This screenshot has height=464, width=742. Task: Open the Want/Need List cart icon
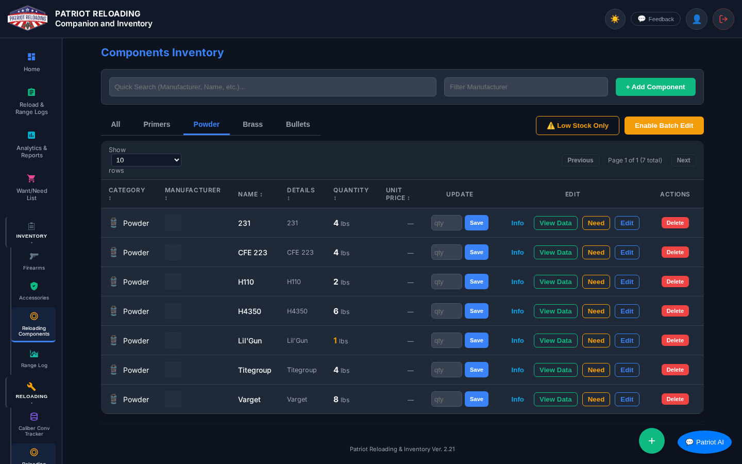coord(31,178)
